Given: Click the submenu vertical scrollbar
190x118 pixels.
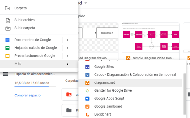Looking at the screenshot, I should click(185, 94).
